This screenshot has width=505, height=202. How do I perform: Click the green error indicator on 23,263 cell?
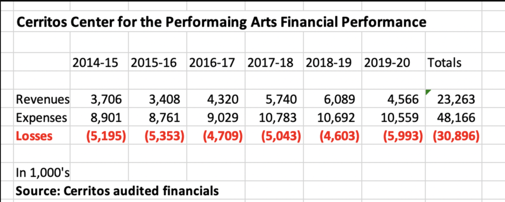click(428, 93)
